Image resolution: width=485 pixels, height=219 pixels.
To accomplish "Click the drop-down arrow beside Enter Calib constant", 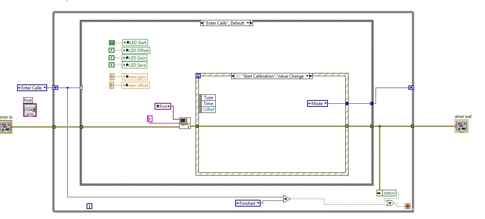I will (45, 88).
